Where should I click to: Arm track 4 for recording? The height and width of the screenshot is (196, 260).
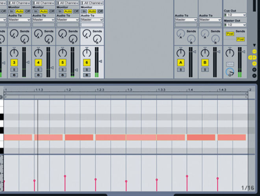click(38, 75)
